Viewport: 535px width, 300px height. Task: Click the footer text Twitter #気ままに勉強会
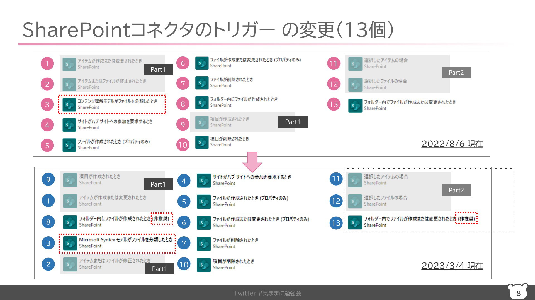click(267, 293)
